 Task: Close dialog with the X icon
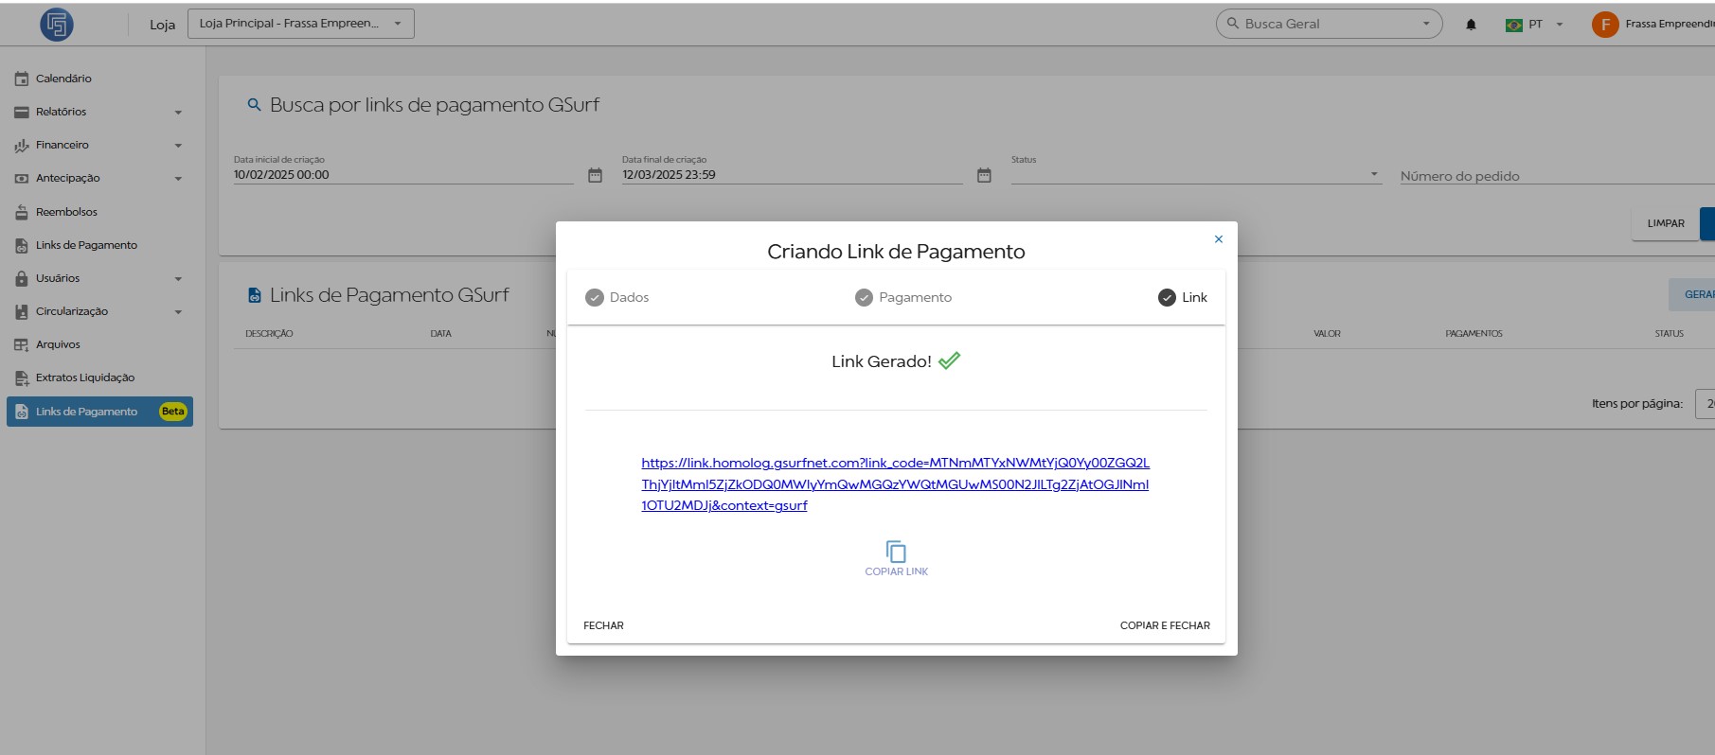point(1218,239)
